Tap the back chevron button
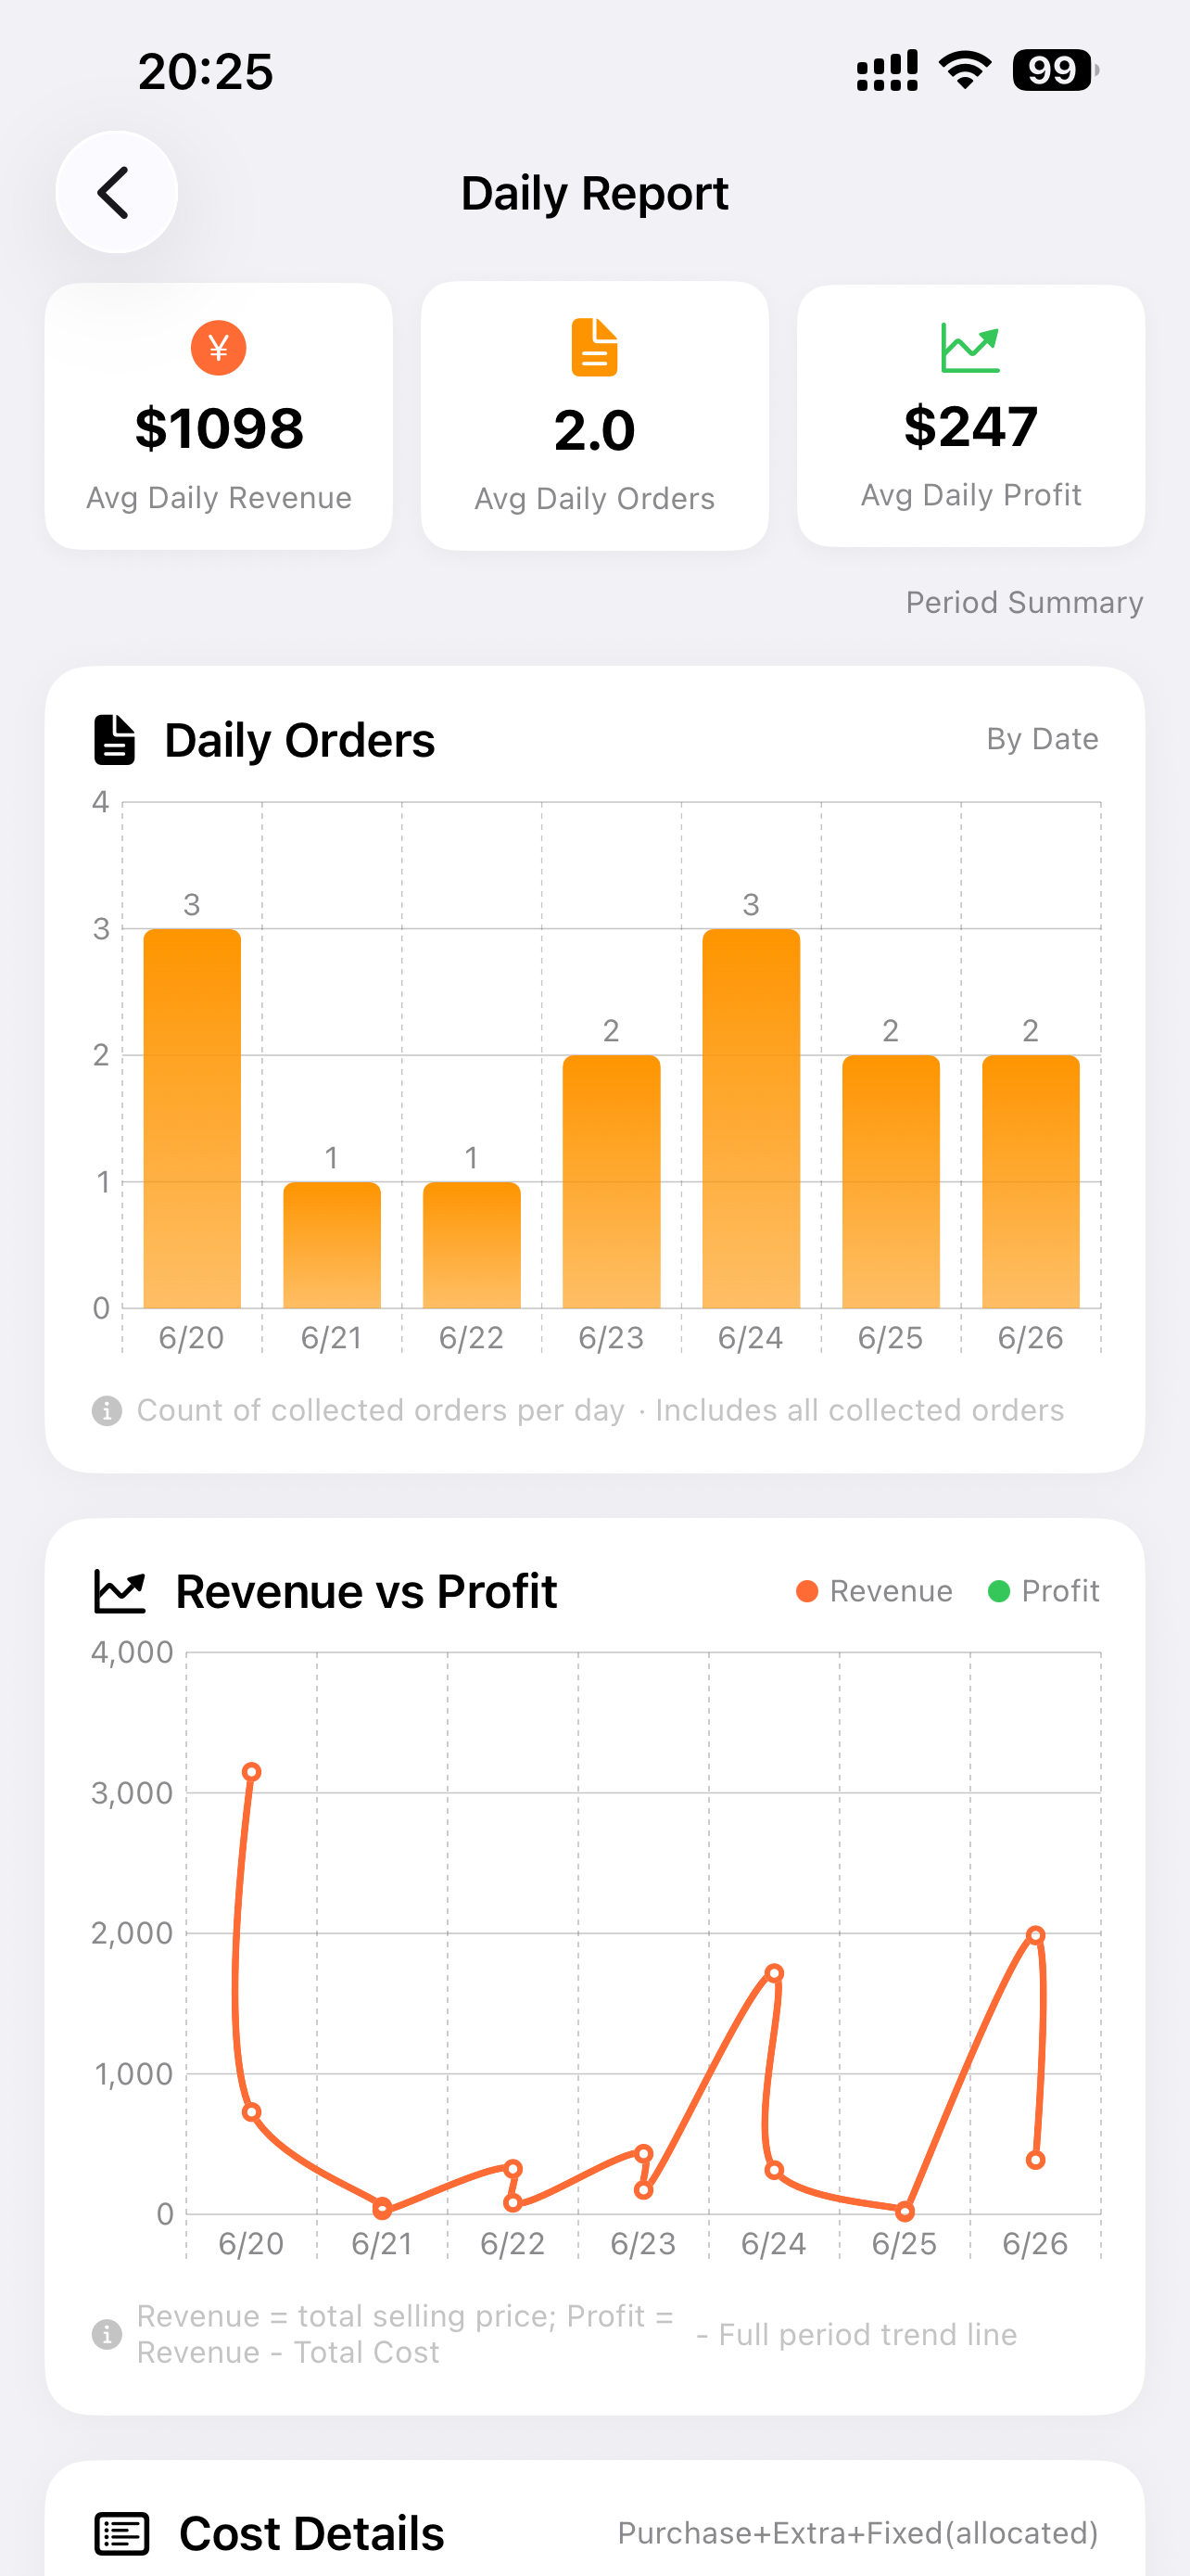Screen dimensions: 1190x2576 pyautogui.click(x=116, y=192)
